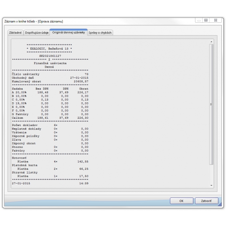The width and height of the screenshot is (227, 227).
Task: Click the dialog maximize icon
Action: click(x=206, y=20)
